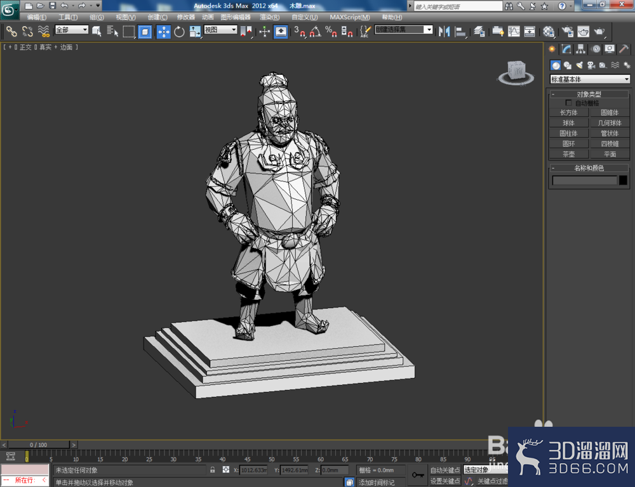This screenshot has width=635, height=487.
Task: Open the 创建(C) menu
Action: click(x=157, y=17)
